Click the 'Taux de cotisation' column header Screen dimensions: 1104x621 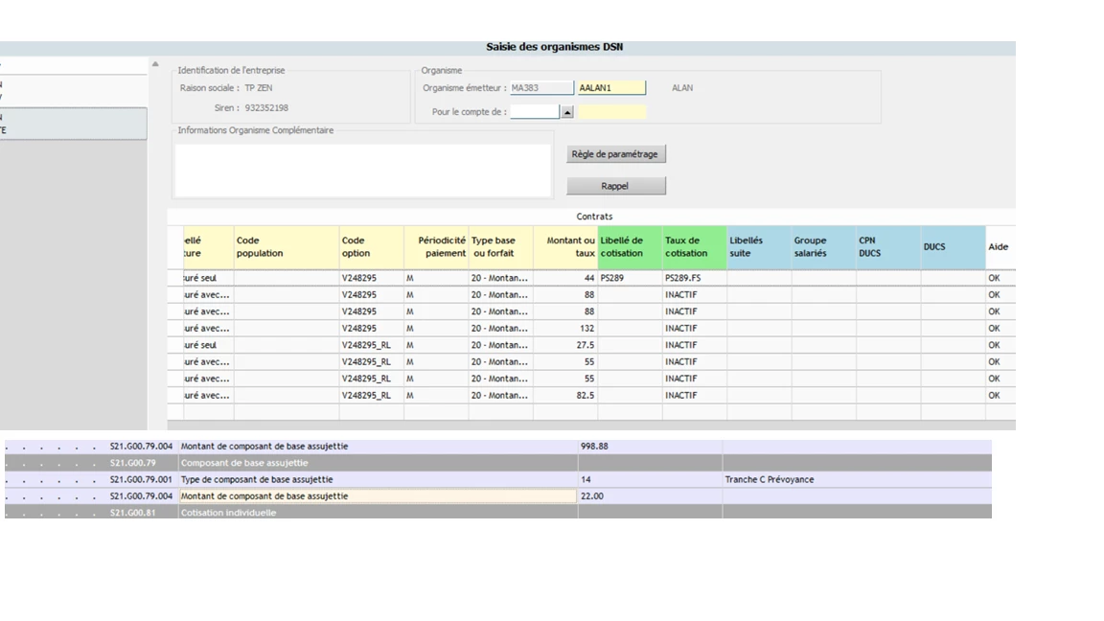pyautogui.click(x=694, y=247)
